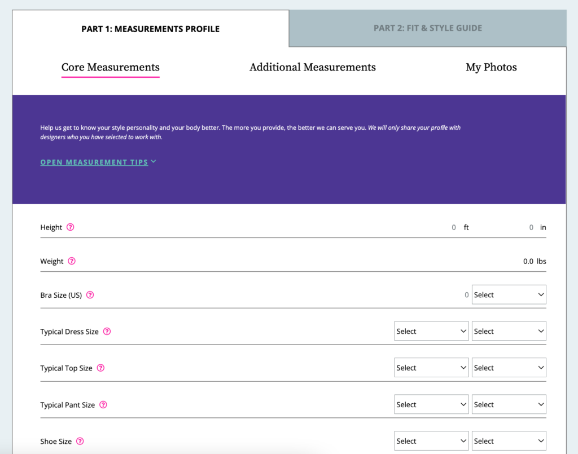
Task: Click Shoe Size help icon
Action: (x=80, y=441)
